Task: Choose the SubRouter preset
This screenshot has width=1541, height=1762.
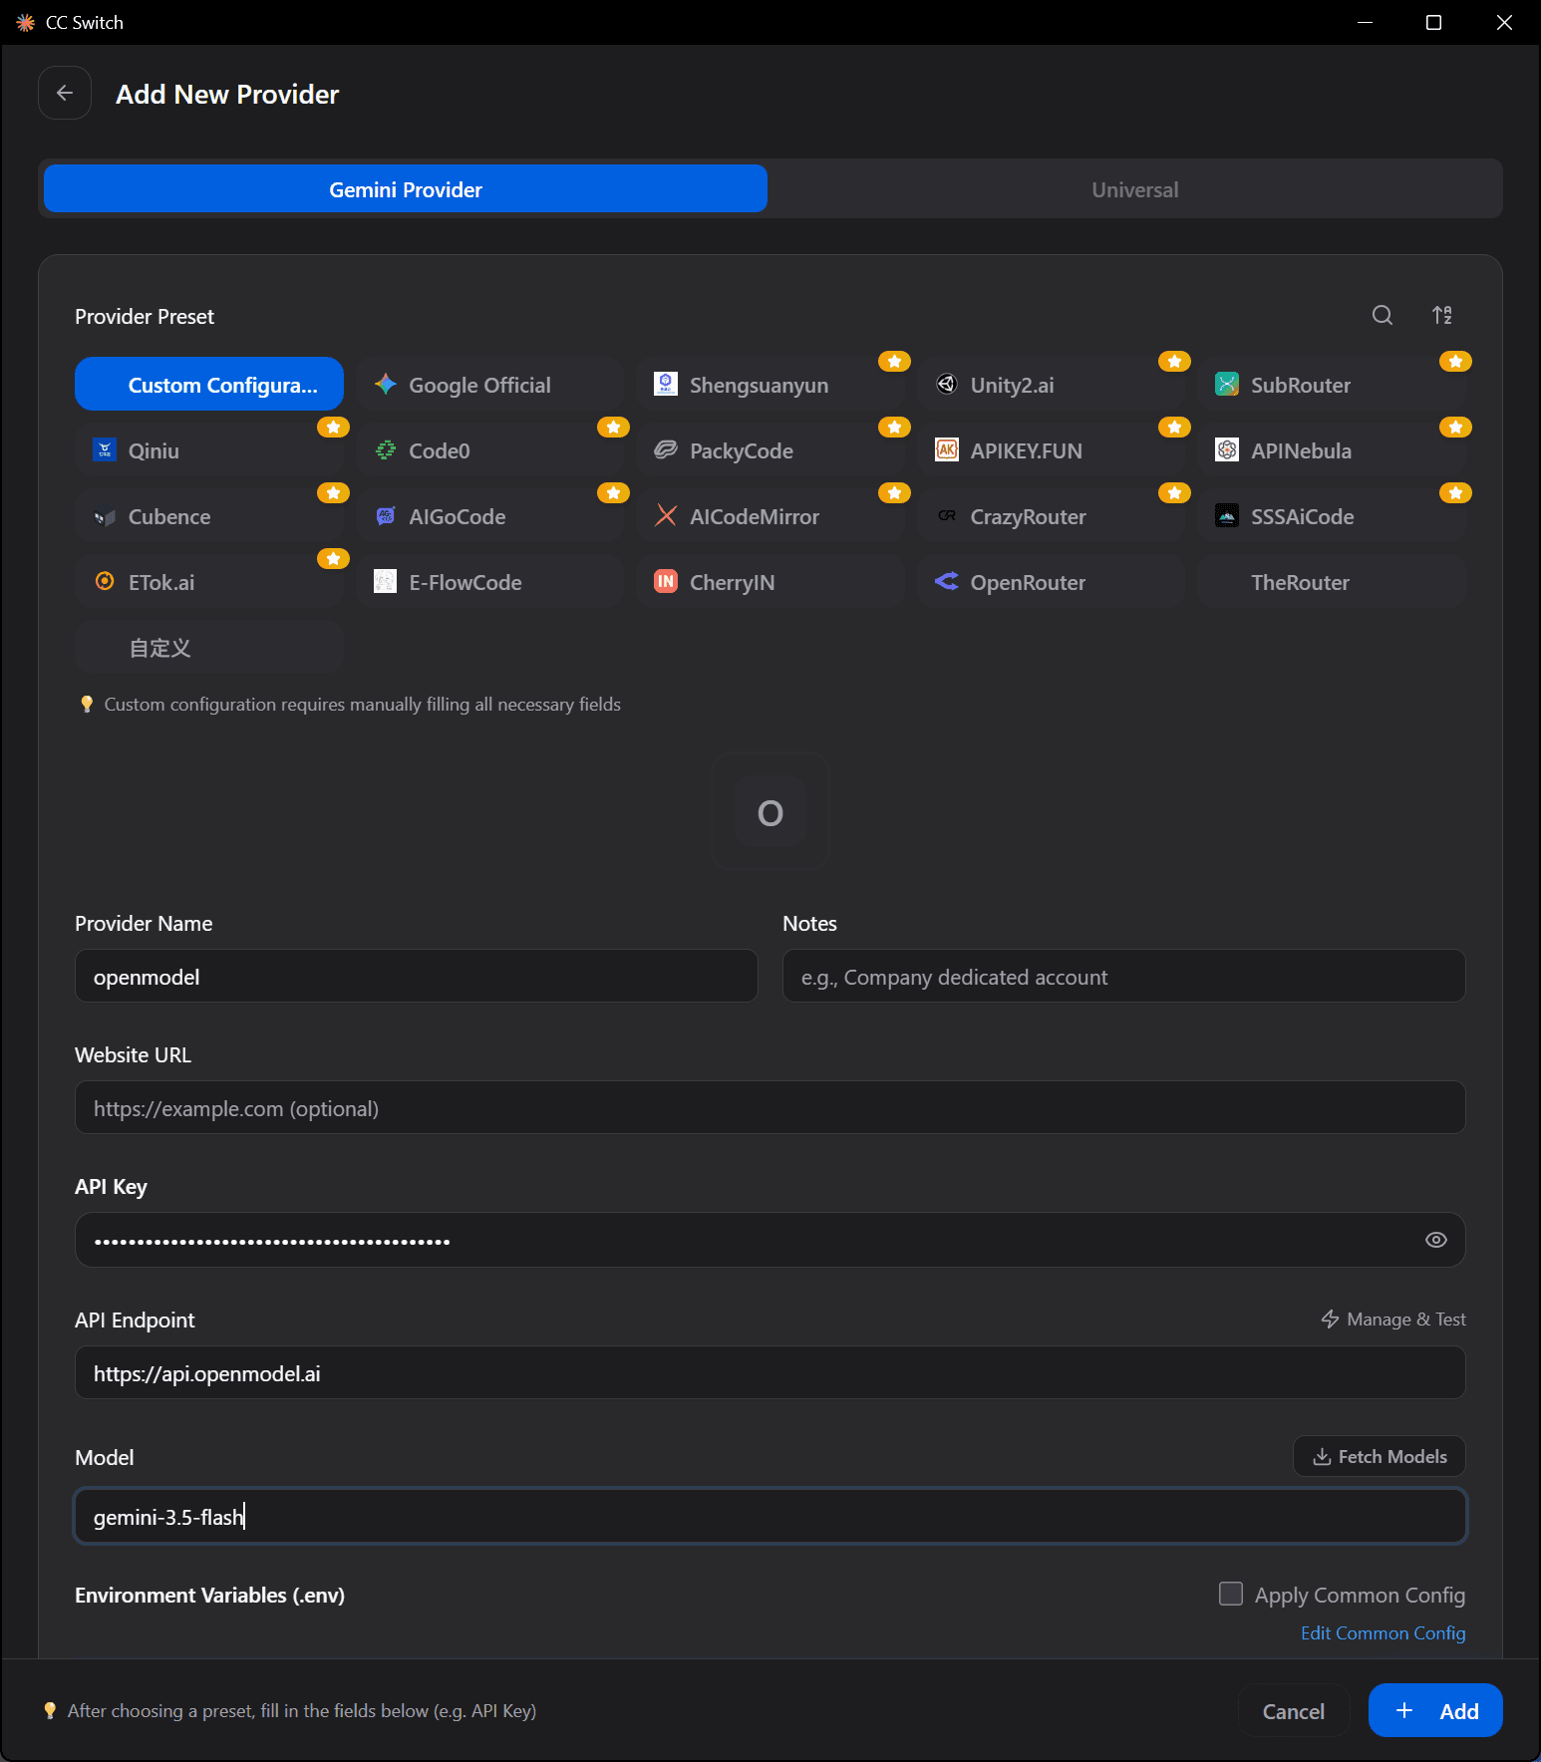Action: click(1332, 384)
